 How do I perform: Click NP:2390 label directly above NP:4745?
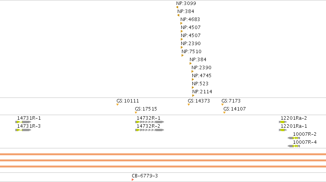201,67
